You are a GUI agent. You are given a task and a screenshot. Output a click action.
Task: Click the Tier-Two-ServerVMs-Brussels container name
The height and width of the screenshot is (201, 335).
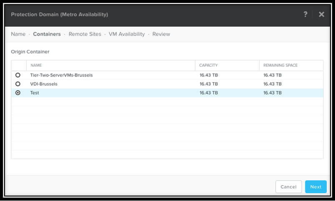61,75
